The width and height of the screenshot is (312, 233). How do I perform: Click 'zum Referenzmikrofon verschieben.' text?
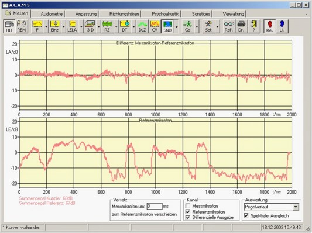pyautogui.click(x=145, y=214)
